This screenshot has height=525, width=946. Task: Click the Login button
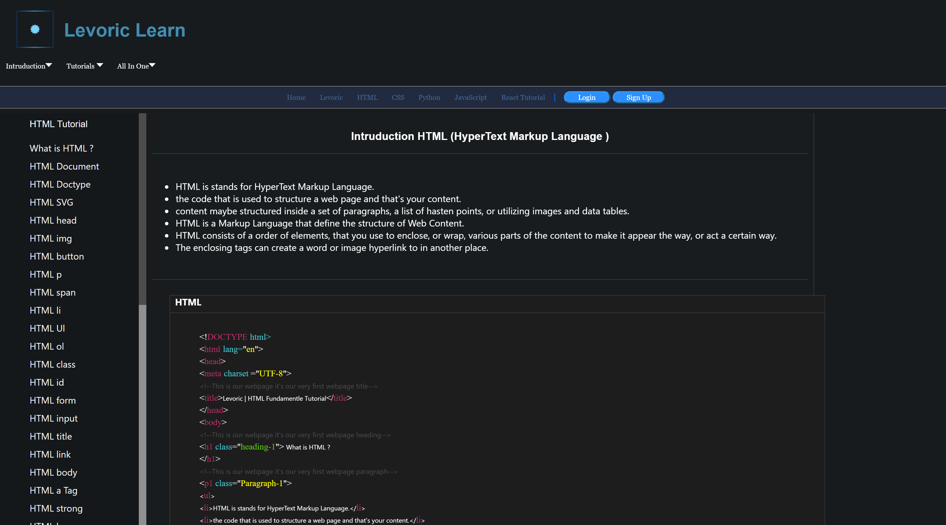tap(586, 97)
